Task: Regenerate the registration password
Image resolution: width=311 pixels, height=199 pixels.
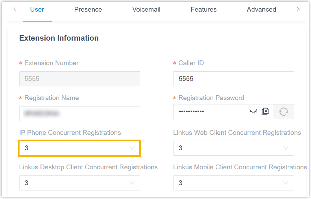Action: coord(284,112)
